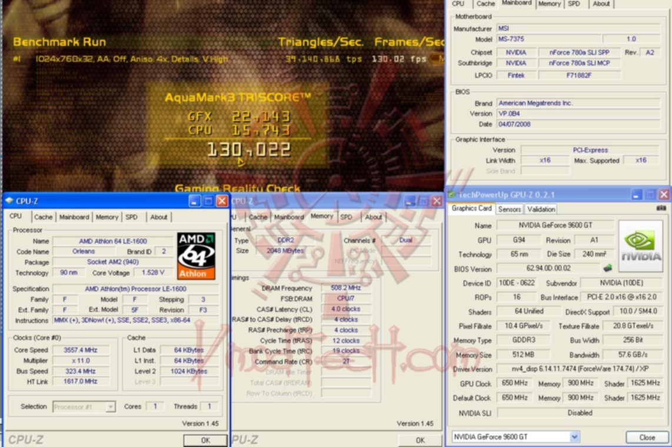The width and height of the screenshot is (672, 447).
Task: Click the BIOS Version value 62.94.0D.00.02
Action: [x=548, y=268]
